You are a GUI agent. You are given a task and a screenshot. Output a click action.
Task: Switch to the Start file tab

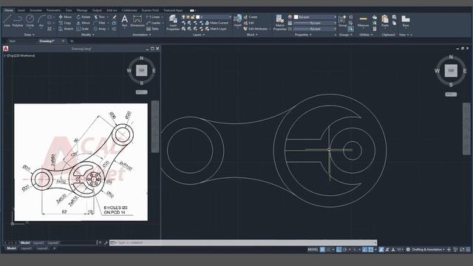coord(13,41)
